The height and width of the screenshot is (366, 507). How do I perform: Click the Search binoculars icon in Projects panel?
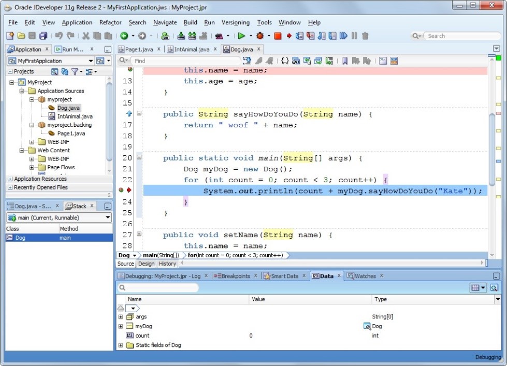pos(54,71)
